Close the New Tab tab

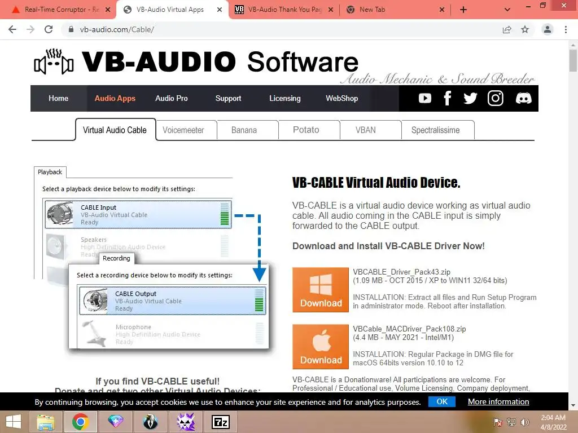(442, 10)
